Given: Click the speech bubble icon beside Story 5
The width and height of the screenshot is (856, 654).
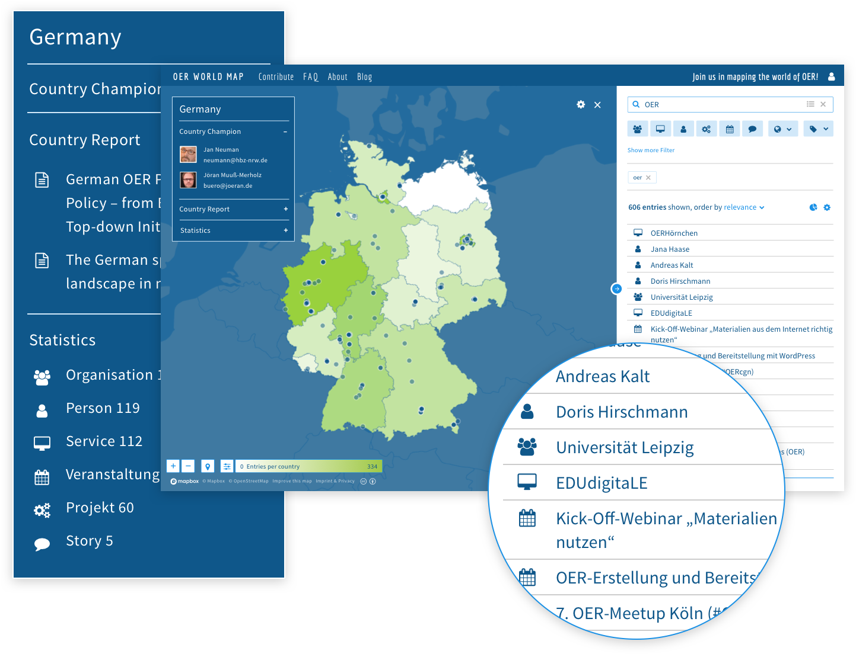Looking at the screenshot, I should click(x=42, y=544).
